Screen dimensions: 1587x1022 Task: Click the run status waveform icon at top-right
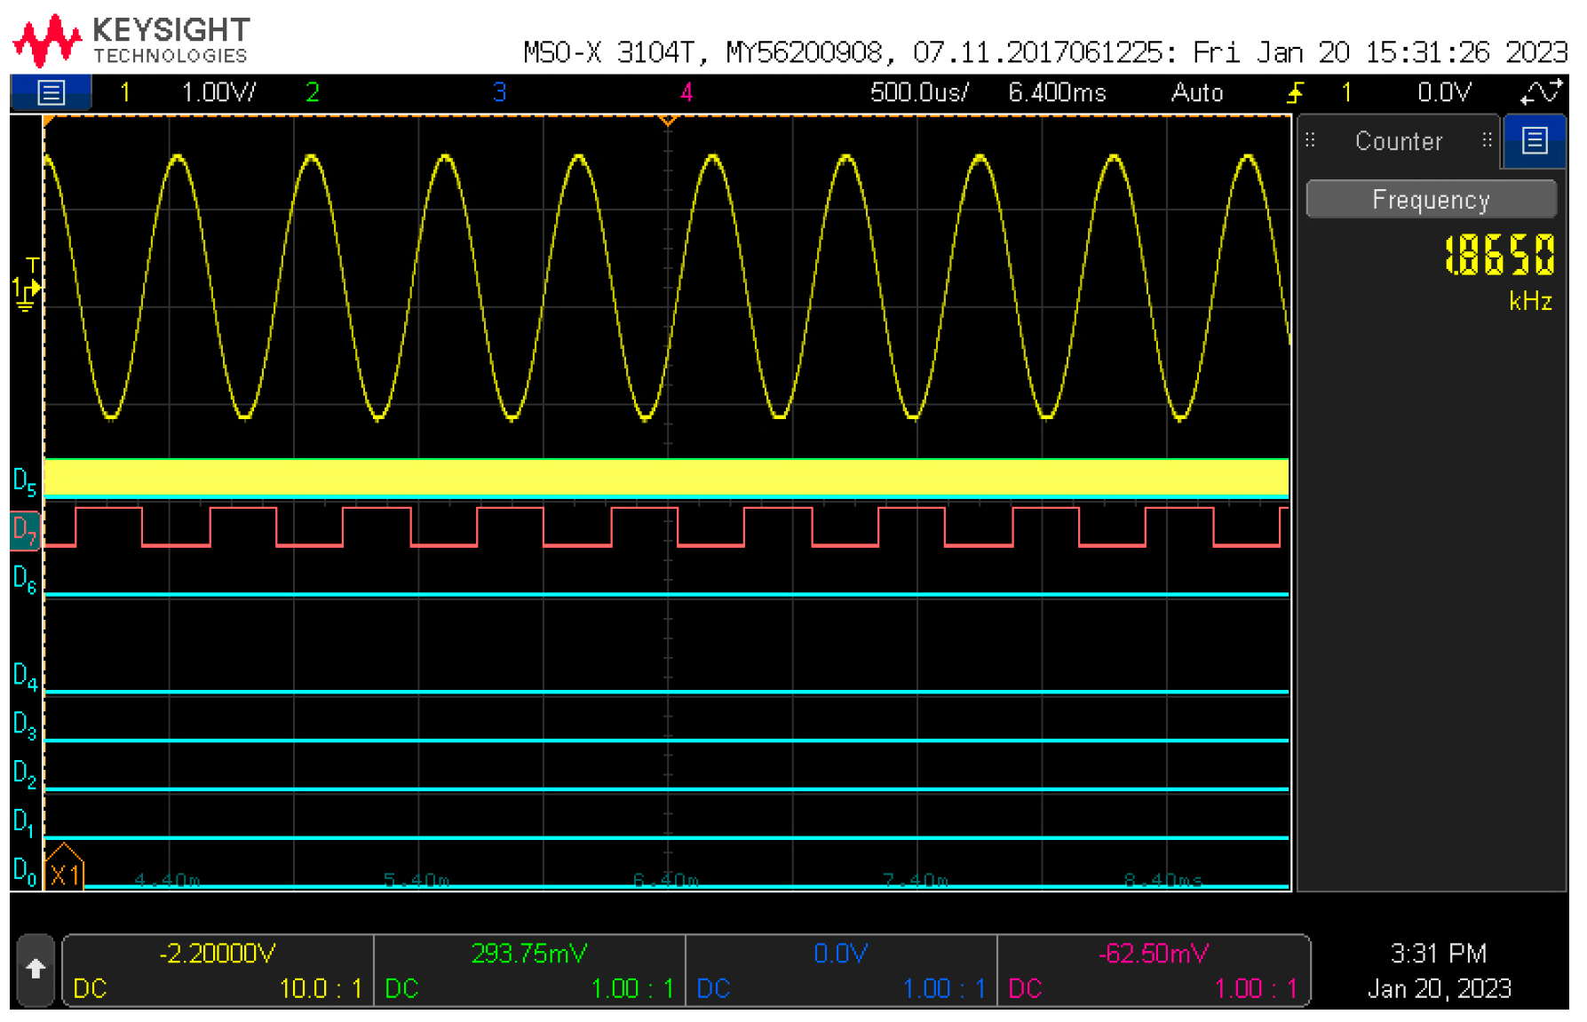(x=1540, y=92)
